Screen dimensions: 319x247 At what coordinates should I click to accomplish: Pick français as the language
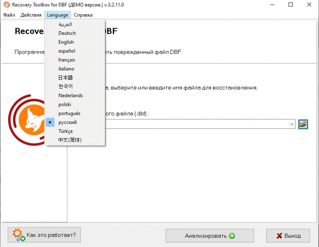[75, 60]
